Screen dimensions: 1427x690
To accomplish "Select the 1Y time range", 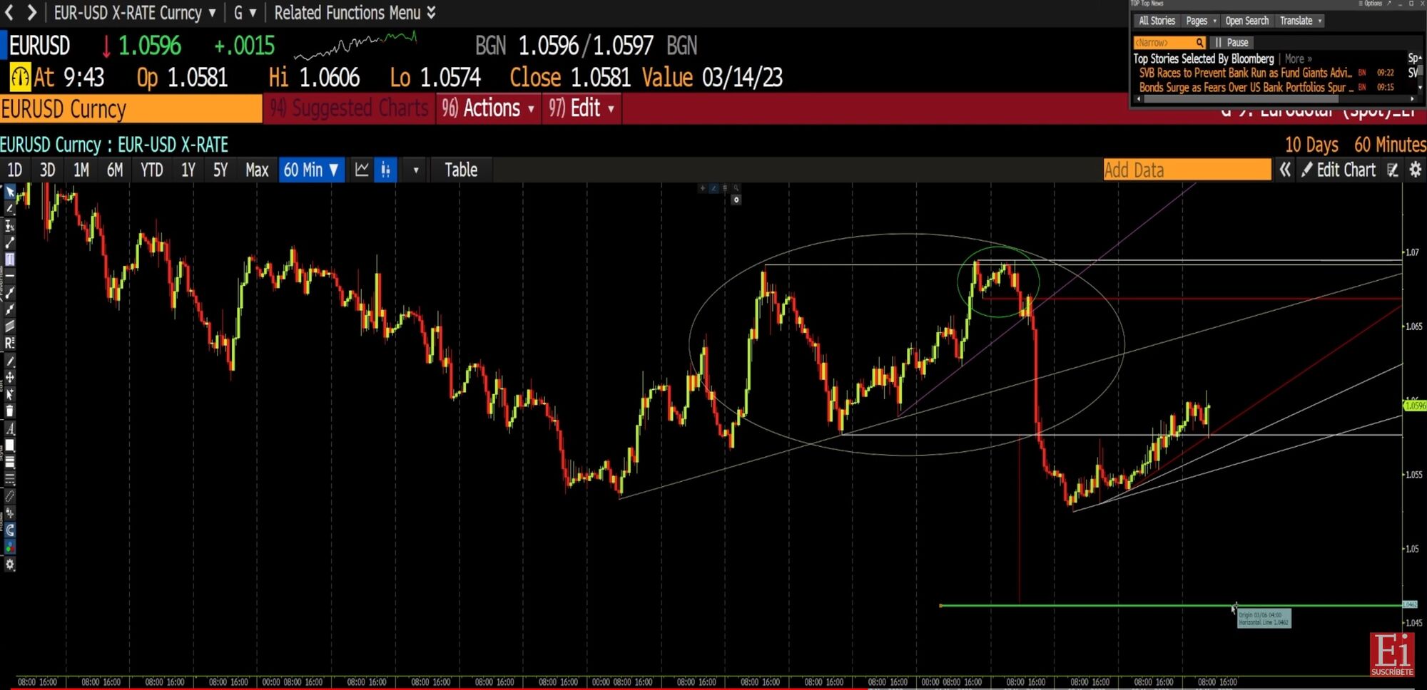I will 188,170.
